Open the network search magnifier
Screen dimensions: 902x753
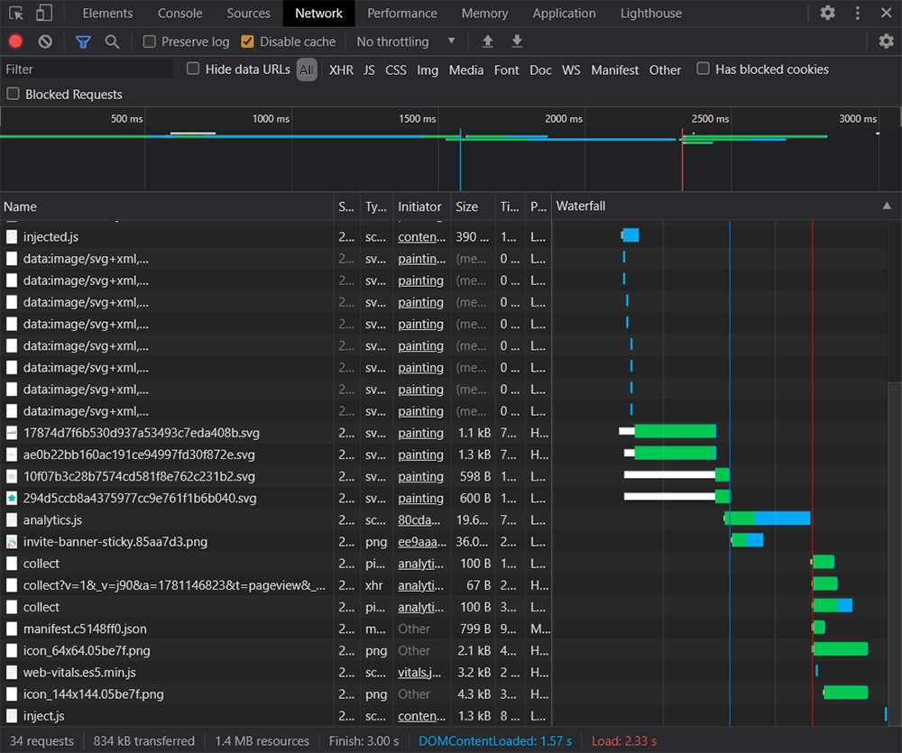[x=112, y=41]
